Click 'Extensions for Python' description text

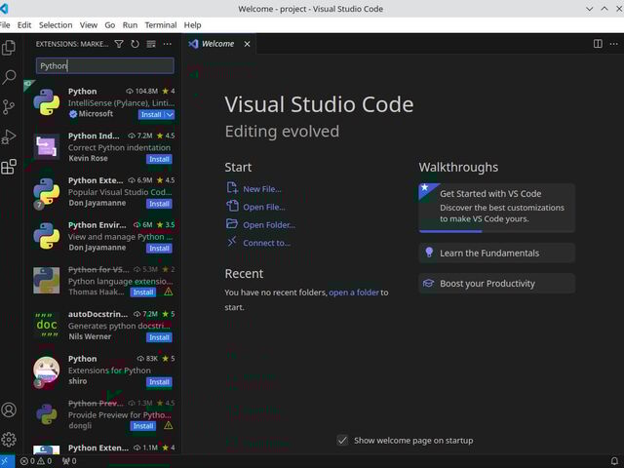[109, 370]
